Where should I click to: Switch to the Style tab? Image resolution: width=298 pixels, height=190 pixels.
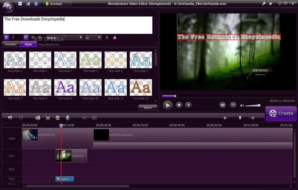coord(28,44)
